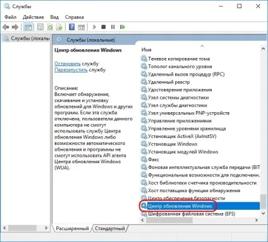
Task: Select Шифрованная файловая система (EFS) service
Action: point(192,214)
